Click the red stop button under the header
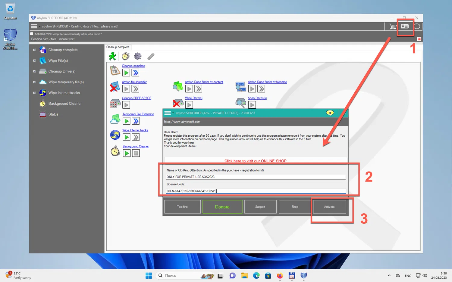Viewport: 452px width, 282px height. coord(419,39)
